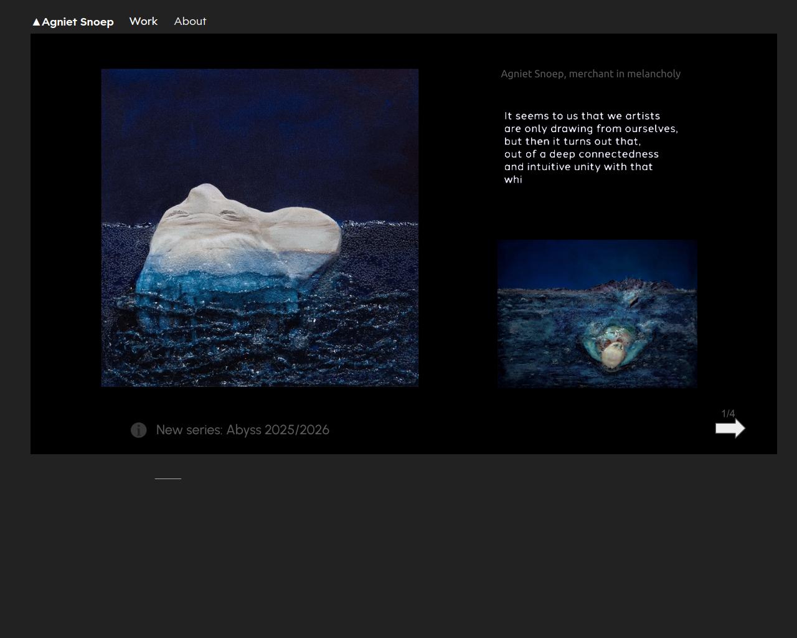
Task: Open the Agniet Snoep home link
Action: pyautogui.click(x=77, y=22)
